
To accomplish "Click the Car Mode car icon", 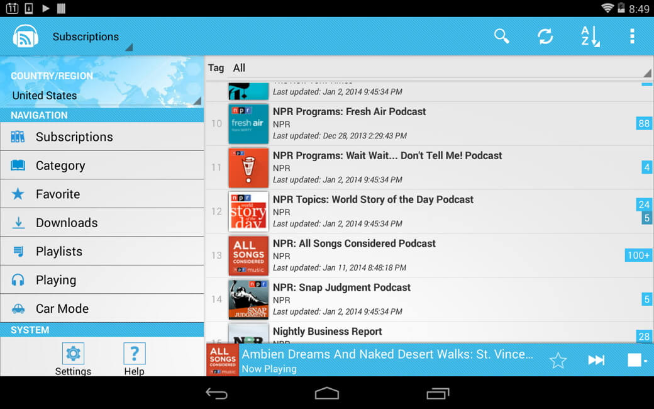I will (x=18, y=308).
